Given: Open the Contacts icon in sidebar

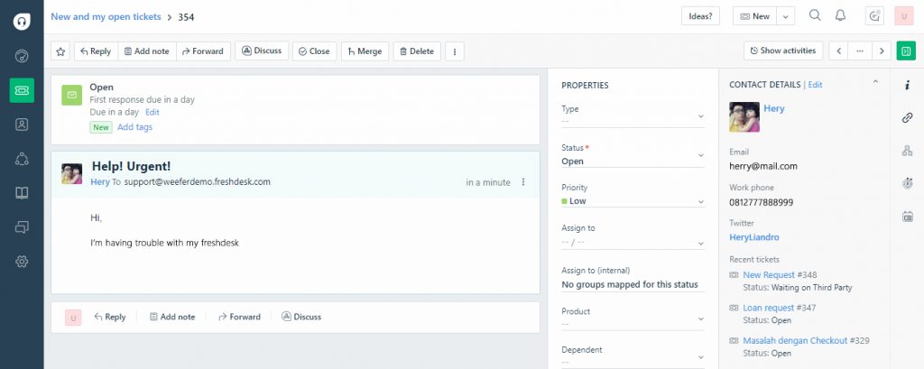Looking at the screenshot, I should (x=22, y=125).
